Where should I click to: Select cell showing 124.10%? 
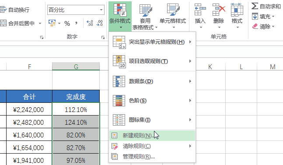tap(76, 122)
